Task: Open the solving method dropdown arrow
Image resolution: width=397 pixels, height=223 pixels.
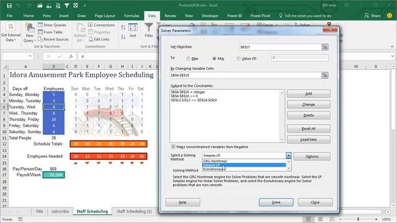Action: [x=288, y=155]
